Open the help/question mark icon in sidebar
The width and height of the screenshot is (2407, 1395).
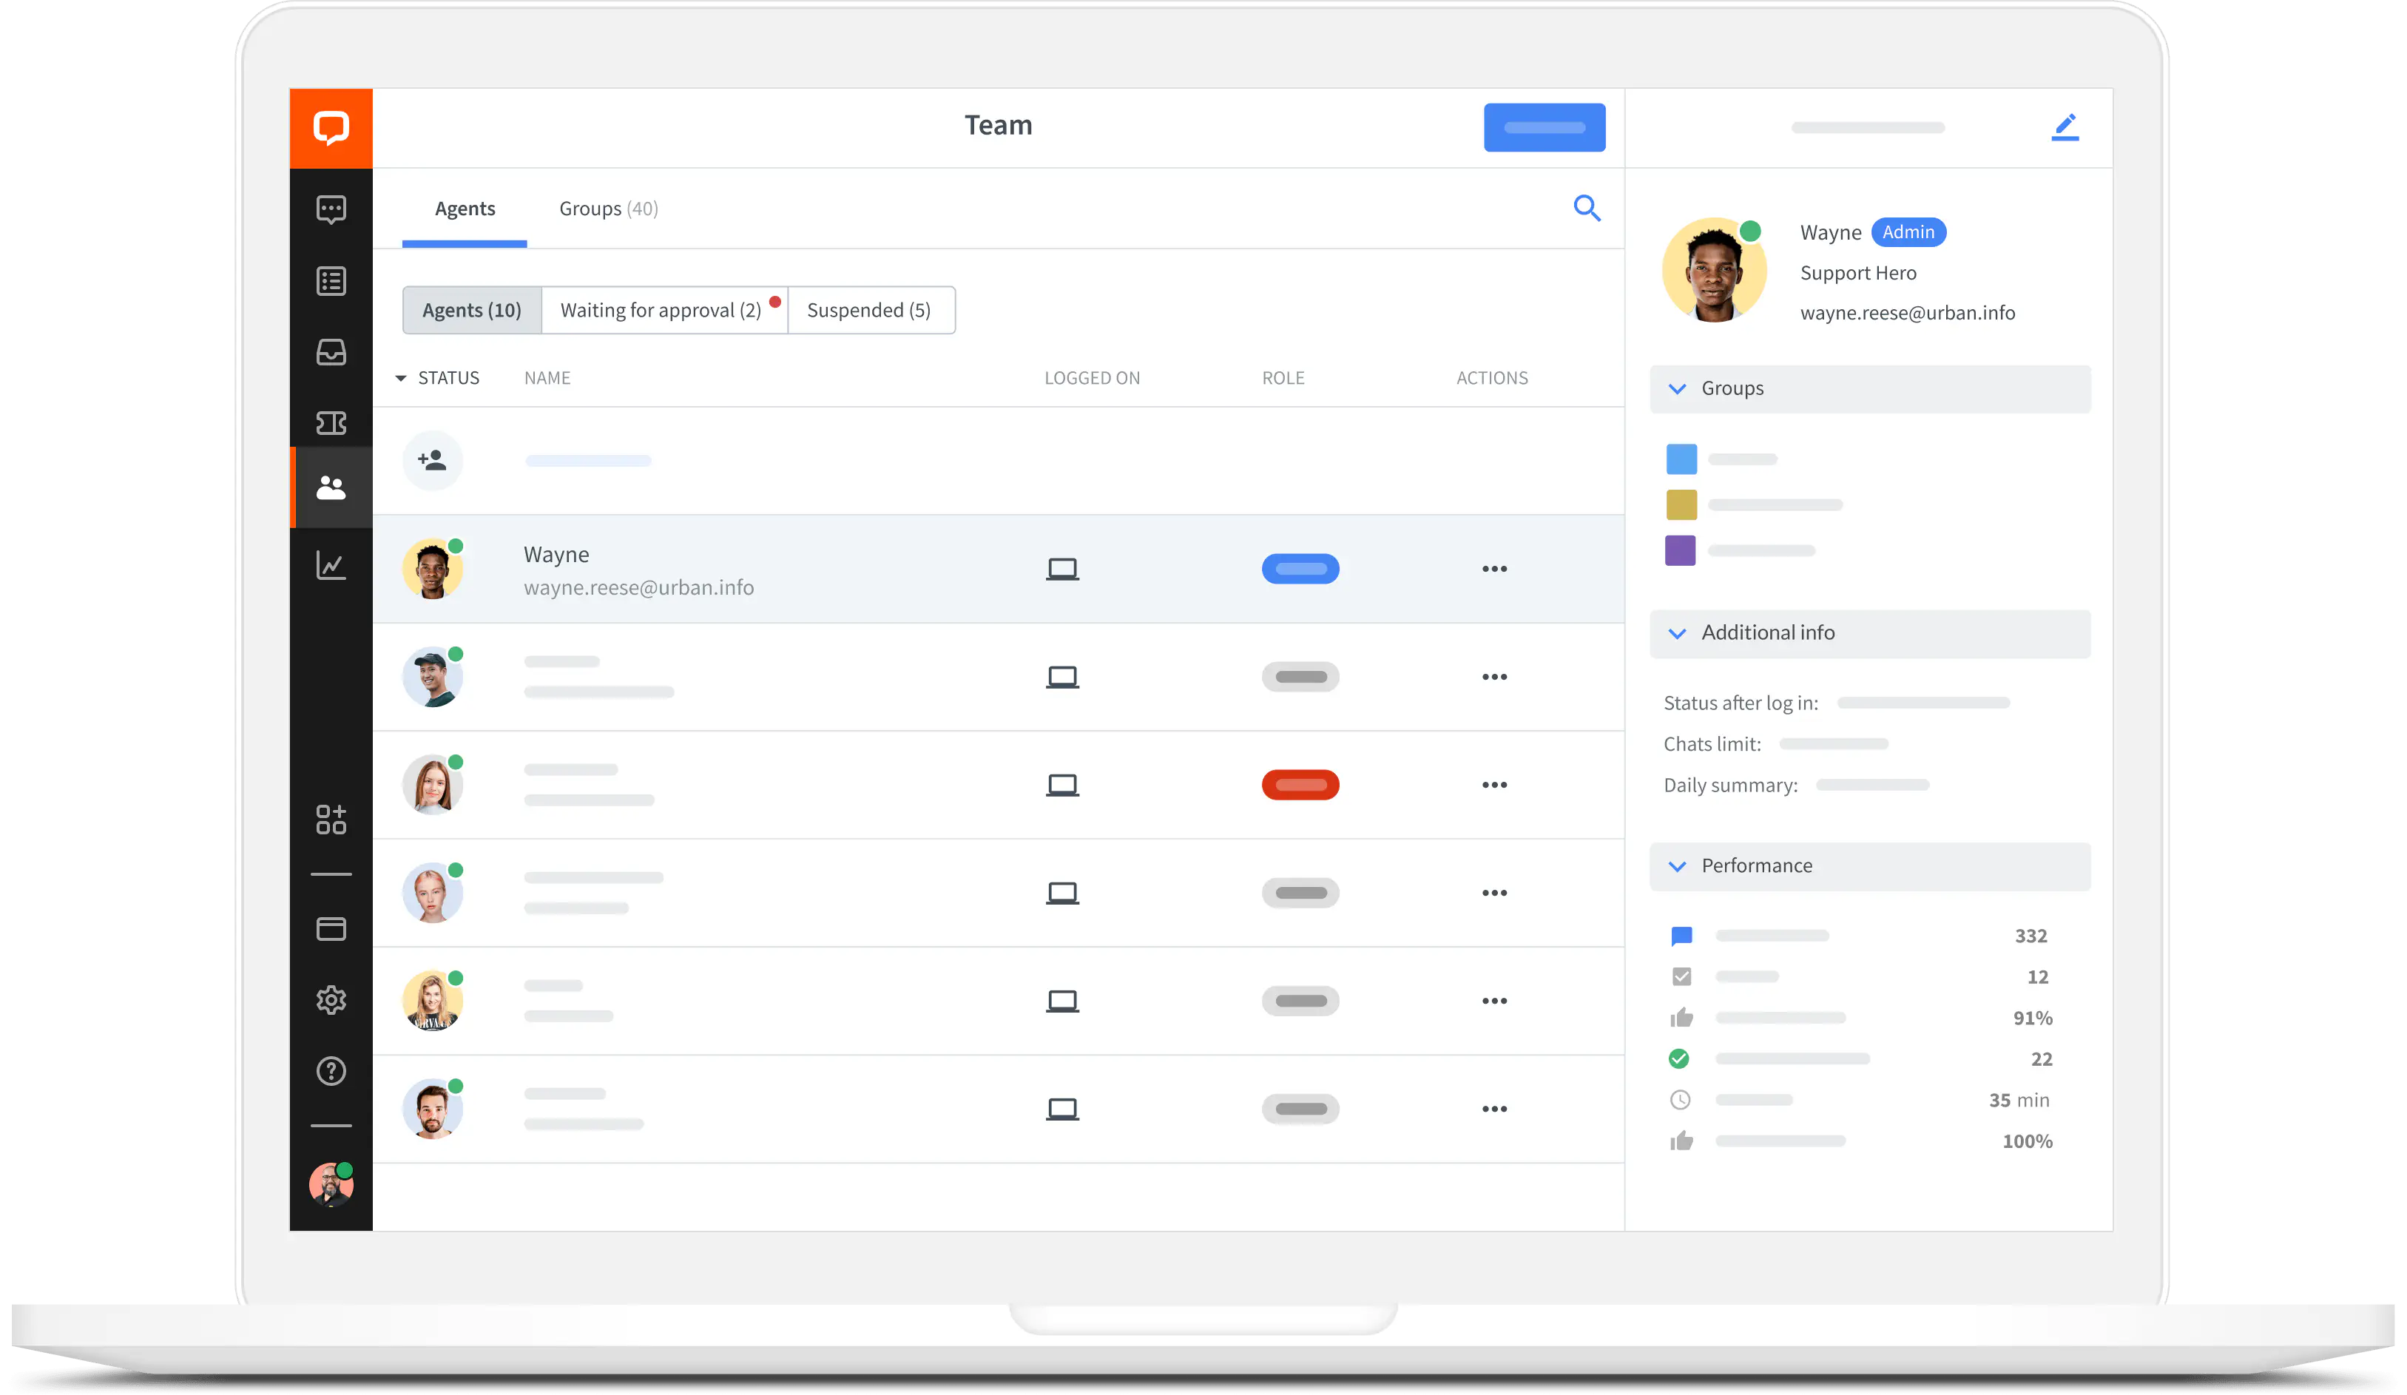[x=332, y=1070]
